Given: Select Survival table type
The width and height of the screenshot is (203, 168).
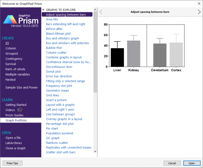Looking at the screenshot, I should tap(11, 64).
